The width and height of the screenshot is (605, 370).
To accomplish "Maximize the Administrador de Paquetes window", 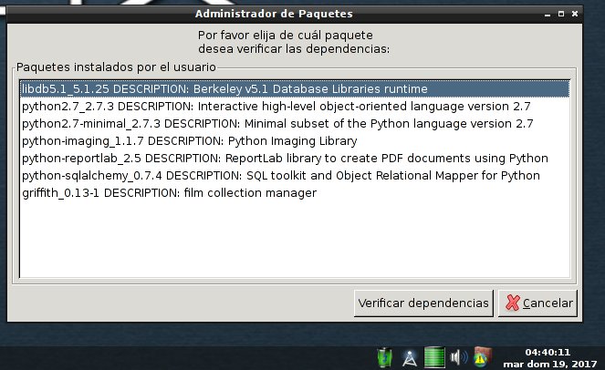I will tap(561, 14).
